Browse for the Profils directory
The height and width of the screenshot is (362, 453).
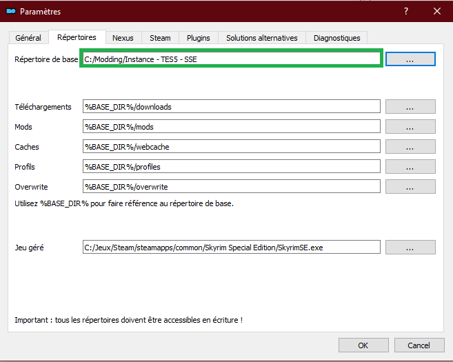(410, 167)
